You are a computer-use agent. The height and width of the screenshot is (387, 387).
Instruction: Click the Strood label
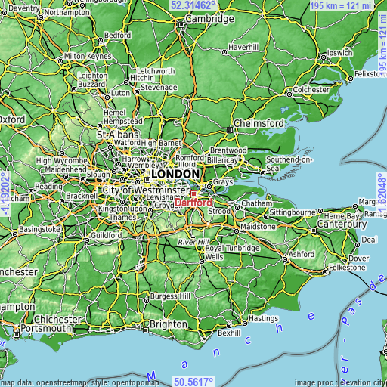pyautogui.click(x=219, y=211)
